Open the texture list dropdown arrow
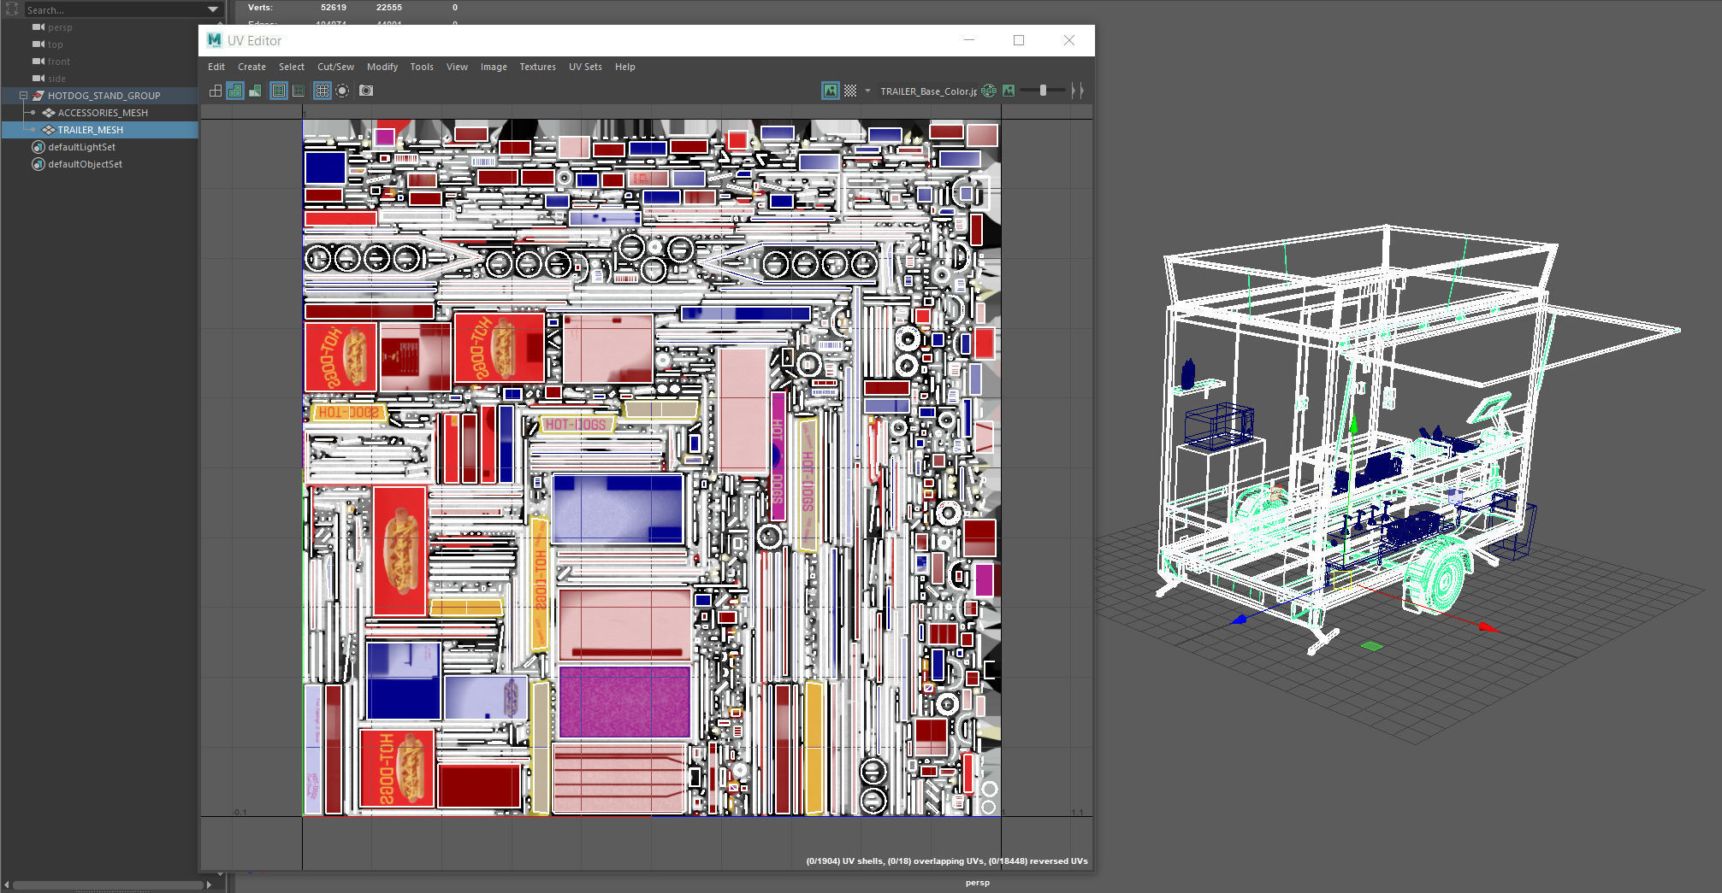 [x=867, y=91]
